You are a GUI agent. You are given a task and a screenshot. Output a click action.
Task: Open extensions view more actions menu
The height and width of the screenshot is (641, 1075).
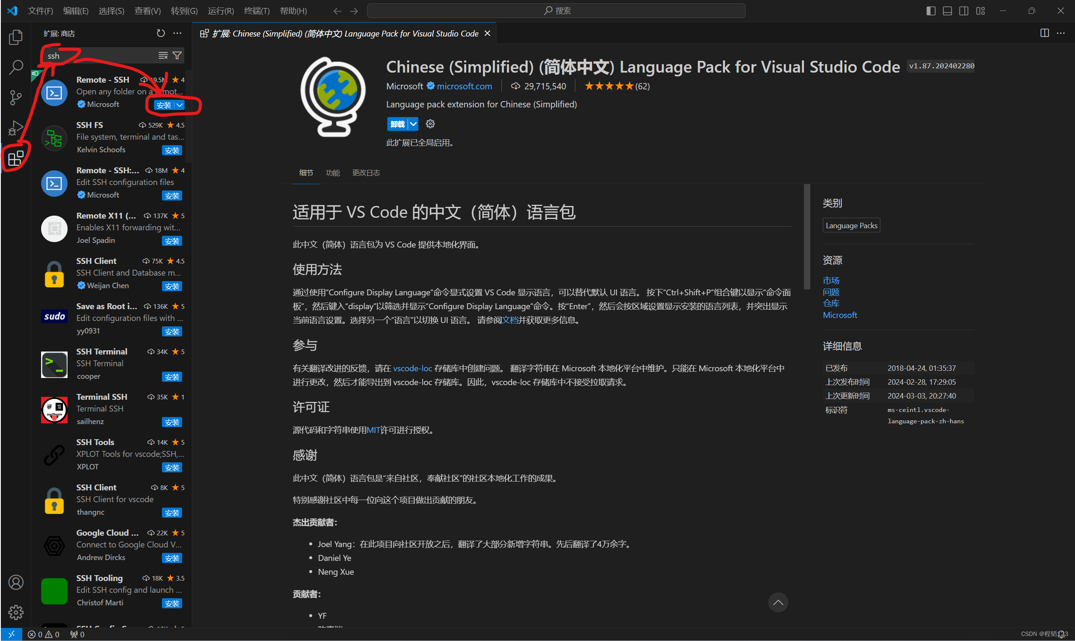pyautogui.click(x=177, y=33)
